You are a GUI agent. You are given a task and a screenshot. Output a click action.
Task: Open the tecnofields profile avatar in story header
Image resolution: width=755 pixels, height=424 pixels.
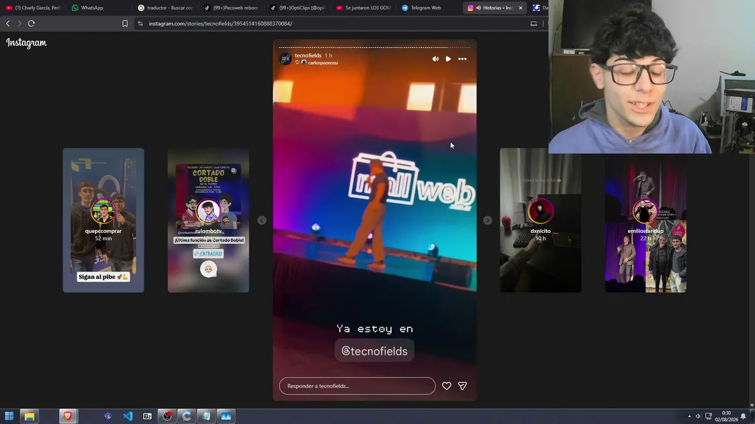285,59
